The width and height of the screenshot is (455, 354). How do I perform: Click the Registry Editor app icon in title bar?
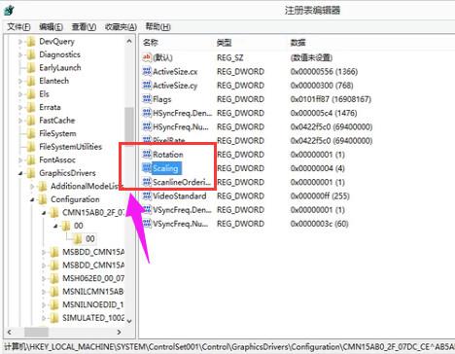pyautogui.click(x=9, y=10)
